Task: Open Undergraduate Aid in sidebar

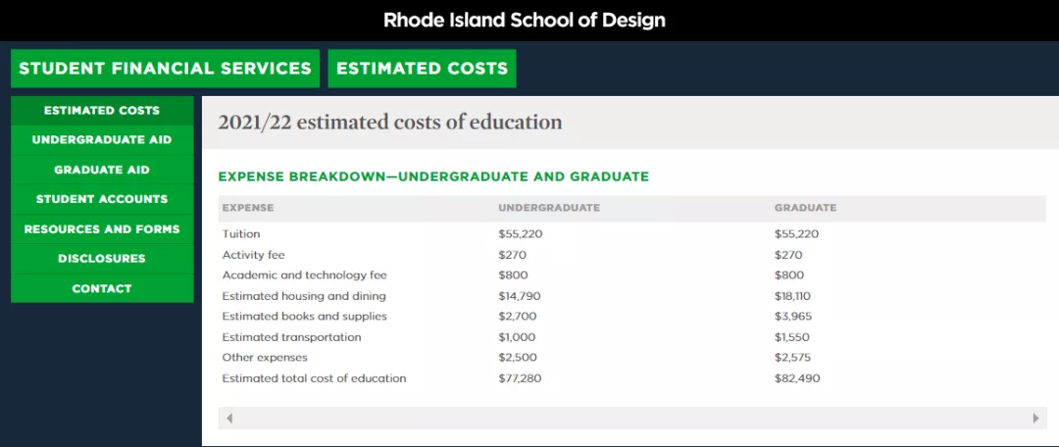Action: click(102, 140)
